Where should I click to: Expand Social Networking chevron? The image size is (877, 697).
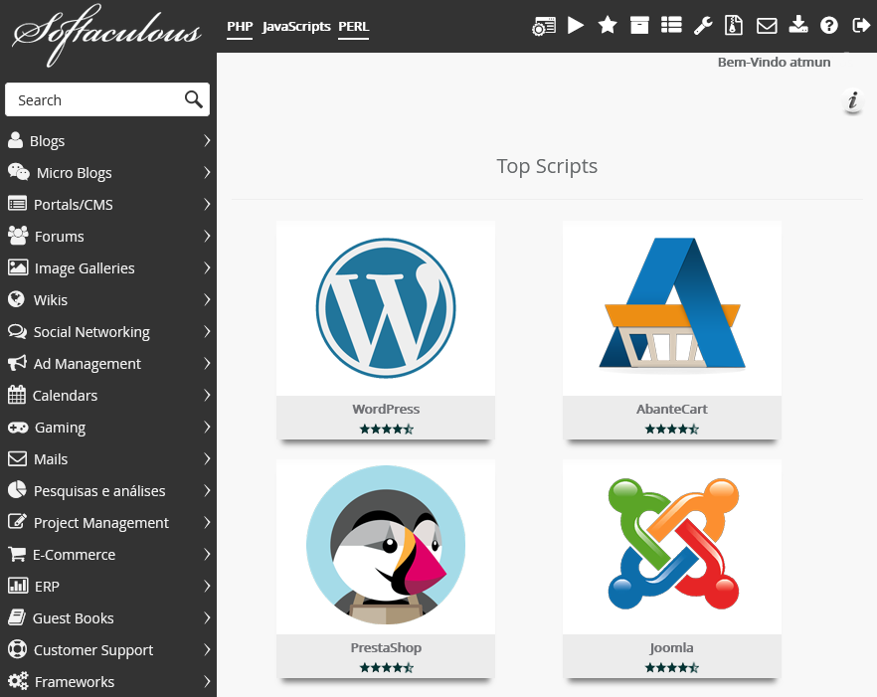pos(207,331)
